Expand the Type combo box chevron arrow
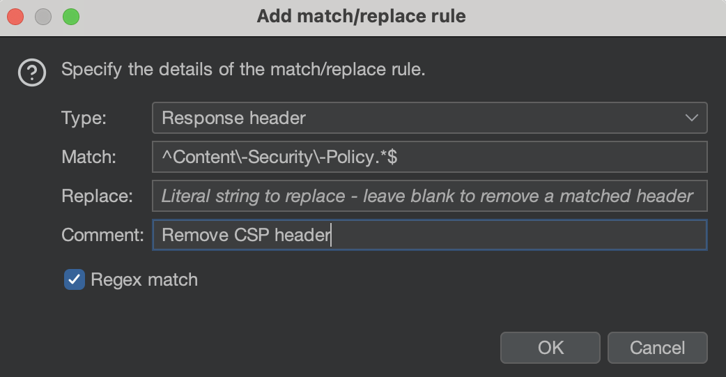Screen dimensions: 726x377 pyautogui.click(x=691, y=118)
